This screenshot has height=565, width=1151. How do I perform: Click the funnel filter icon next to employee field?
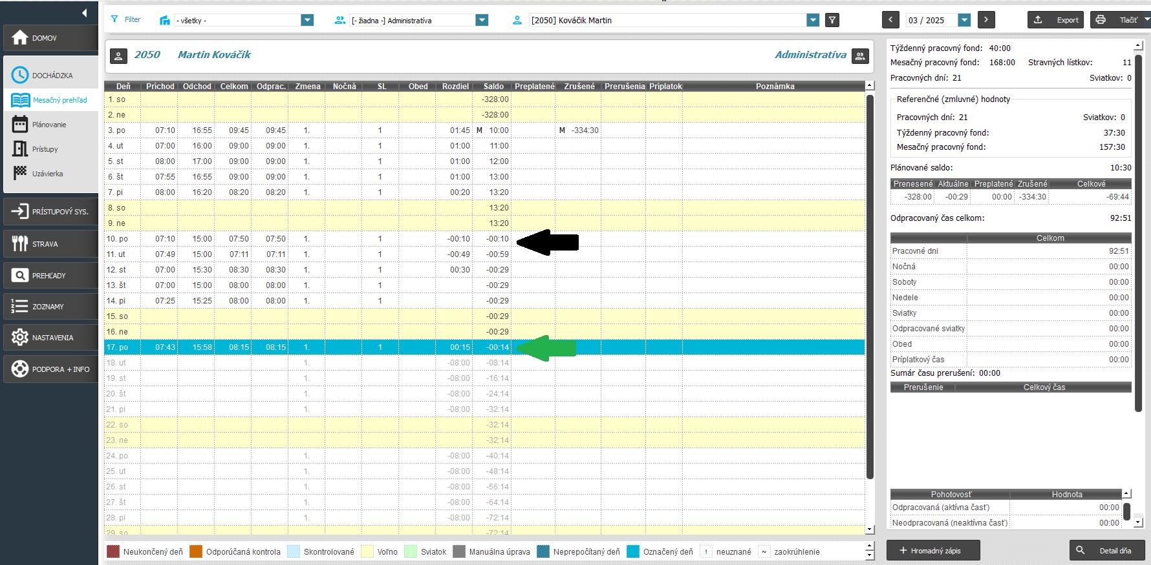tap(833, 20)
